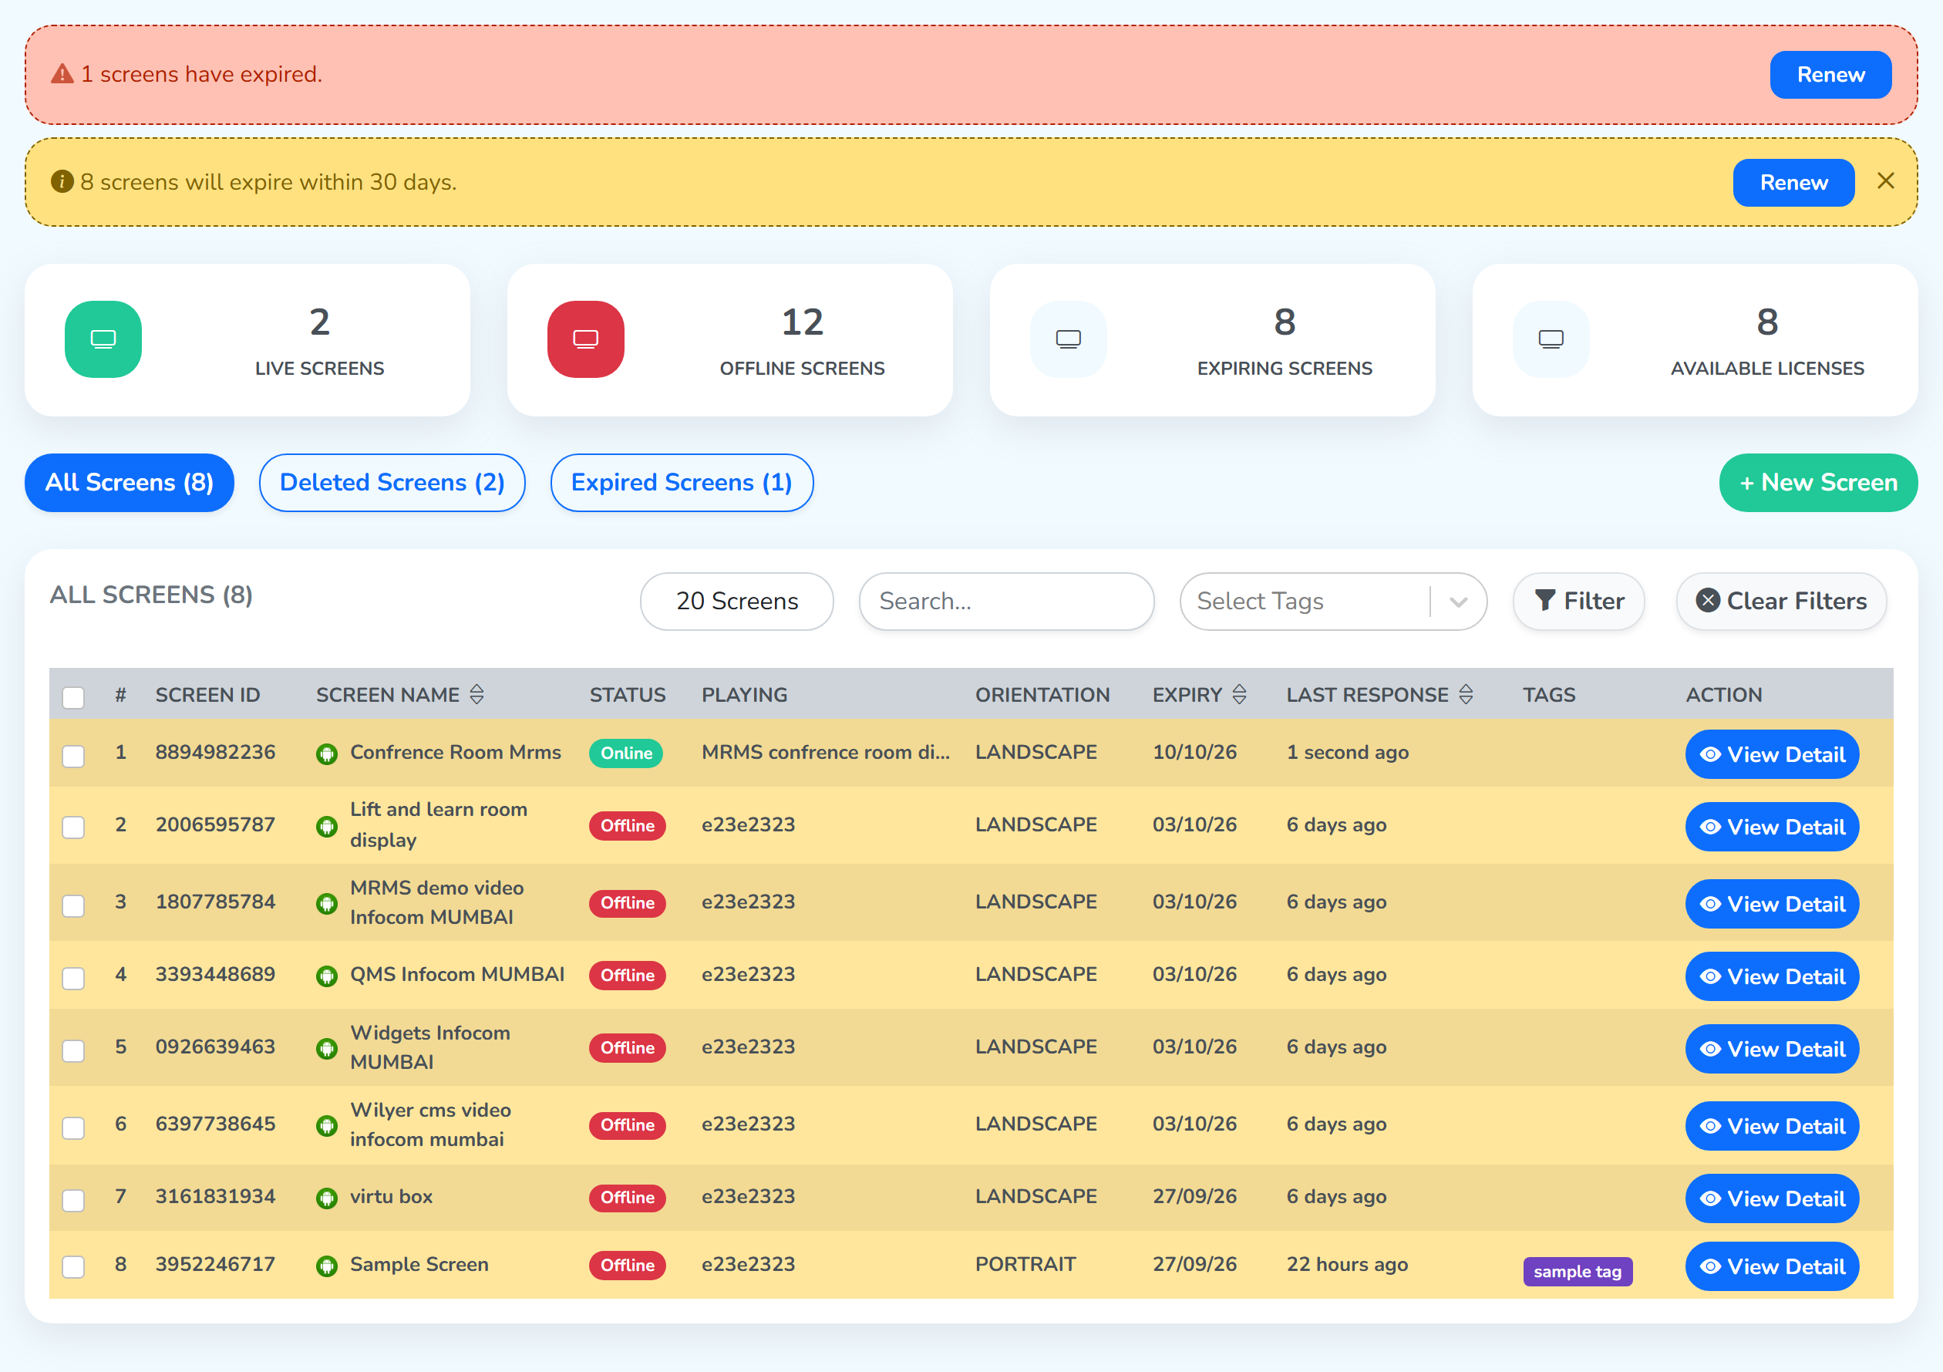Screen dimensions: 1943x1372
Task: View Detail for Confrence Room Mrms
Action: point(1772,754)
